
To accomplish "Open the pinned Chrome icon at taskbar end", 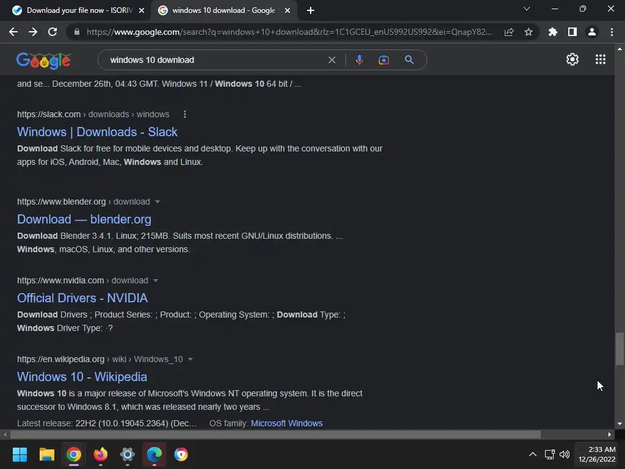I will pyautogui.click(x=181, y=454).
